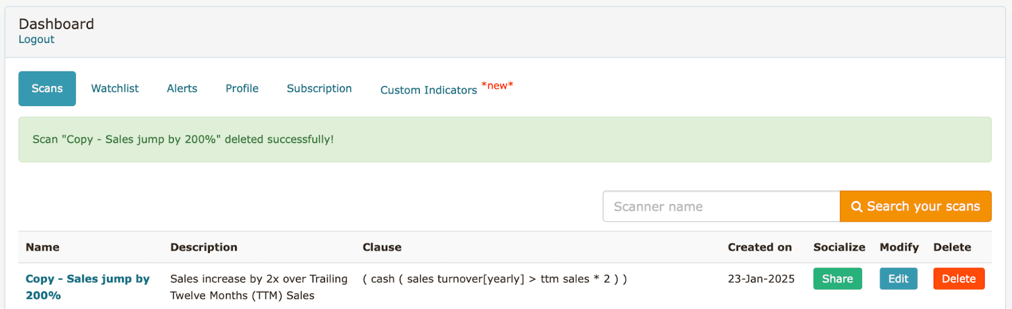Click the green deleted-successfully message banner

504,140
